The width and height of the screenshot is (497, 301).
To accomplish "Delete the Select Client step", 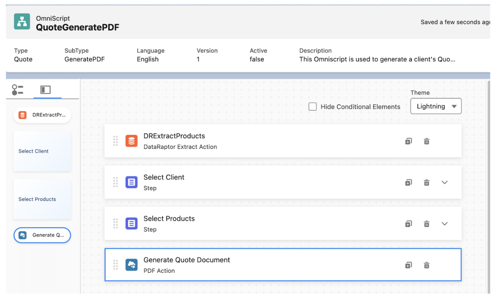I will point(426,183).
